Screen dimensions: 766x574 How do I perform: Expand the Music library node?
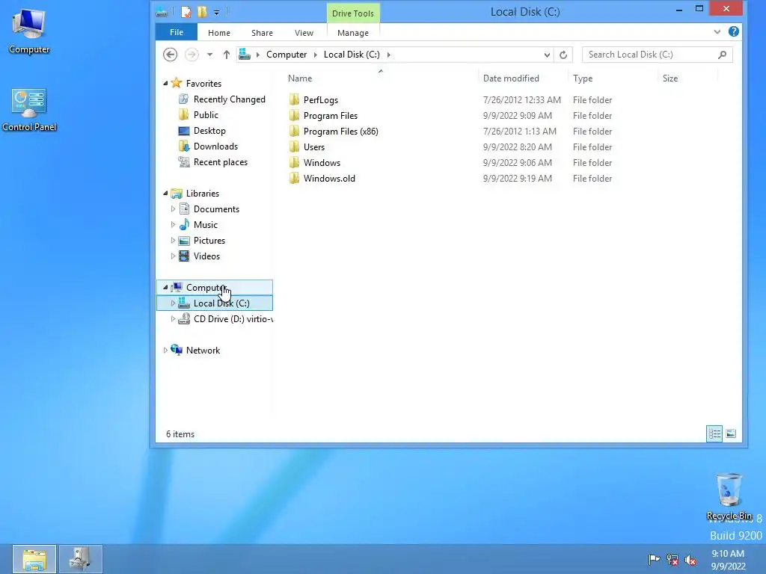coord(173,224)
